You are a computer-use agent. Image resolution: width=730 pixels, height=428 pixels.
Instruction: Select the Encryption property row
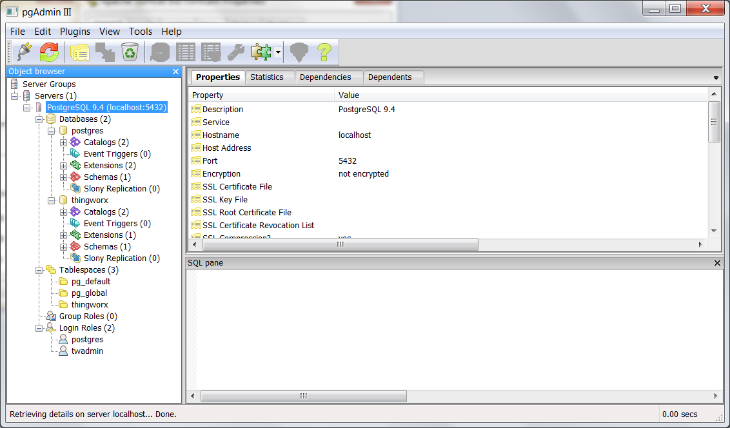[448, 174]
